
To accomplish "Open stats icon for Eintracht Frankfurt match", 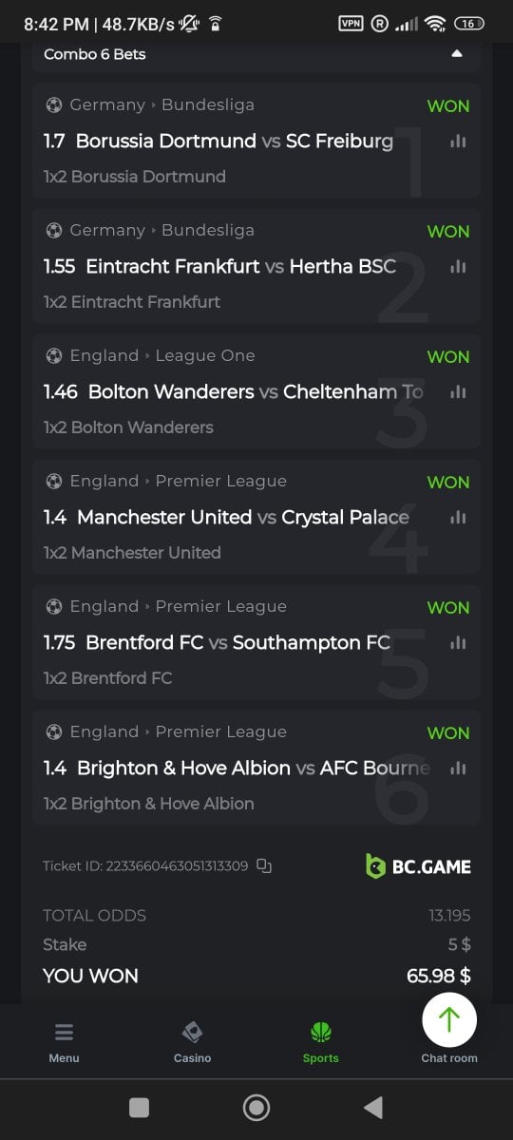I will (458, 266).
